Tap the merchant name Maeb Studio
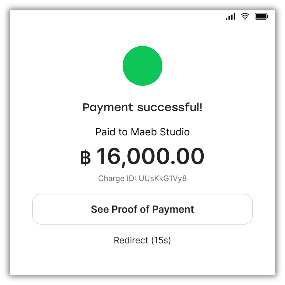 point(160,132)
